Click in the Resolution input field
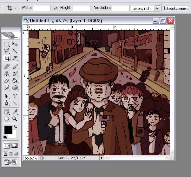 [x=121, y=8]
